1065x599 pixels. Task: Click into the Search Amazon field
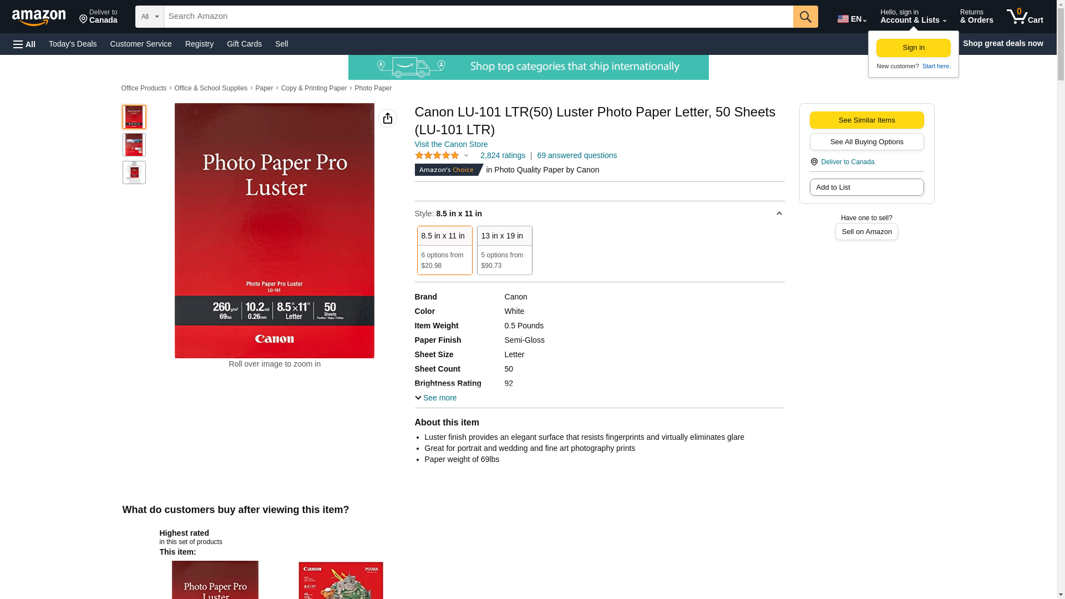click(478, 17)
